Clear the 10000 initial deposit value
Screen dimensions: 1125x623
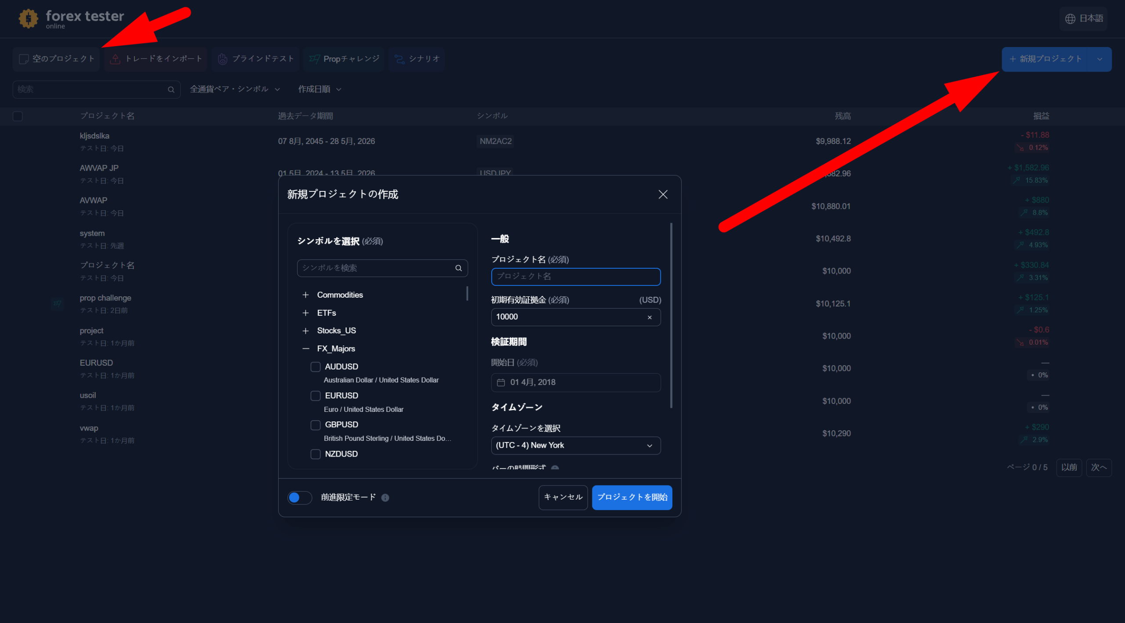point(650,317)
